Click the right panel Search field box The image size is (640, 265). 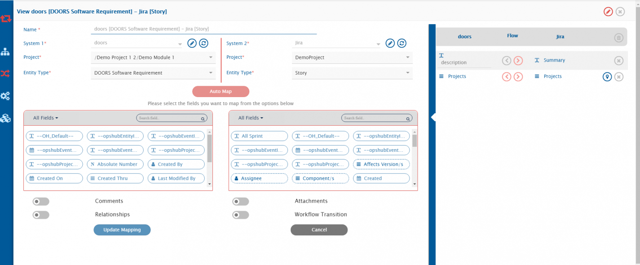click(376, 118)
